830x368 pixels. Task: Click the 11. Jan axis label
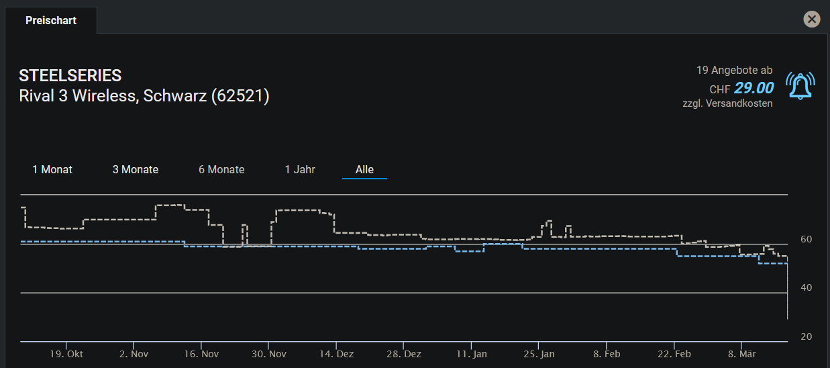click(x=471, y=354)
